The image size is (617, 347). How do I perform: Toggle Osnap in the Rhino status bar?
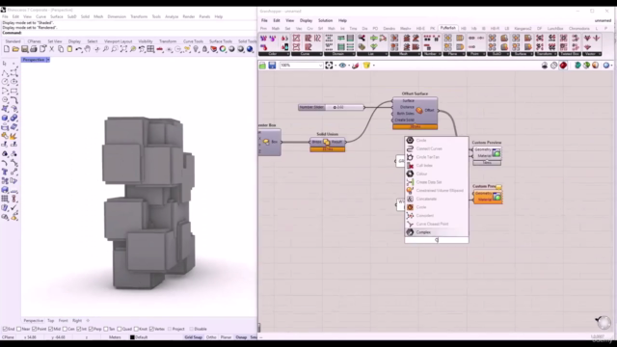tap(241, 337)
